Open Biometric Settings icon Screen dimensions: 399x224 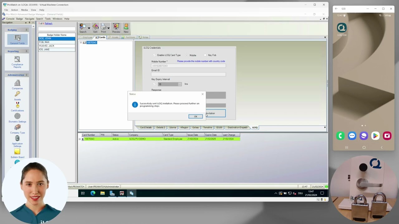tap(17, 118)
